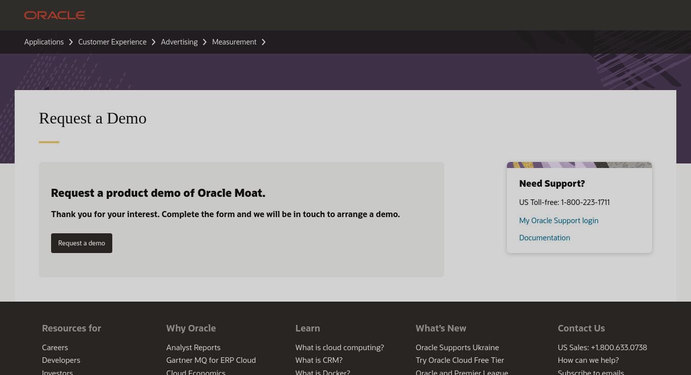Select the Advertising breadcrumb

(179, 42)
